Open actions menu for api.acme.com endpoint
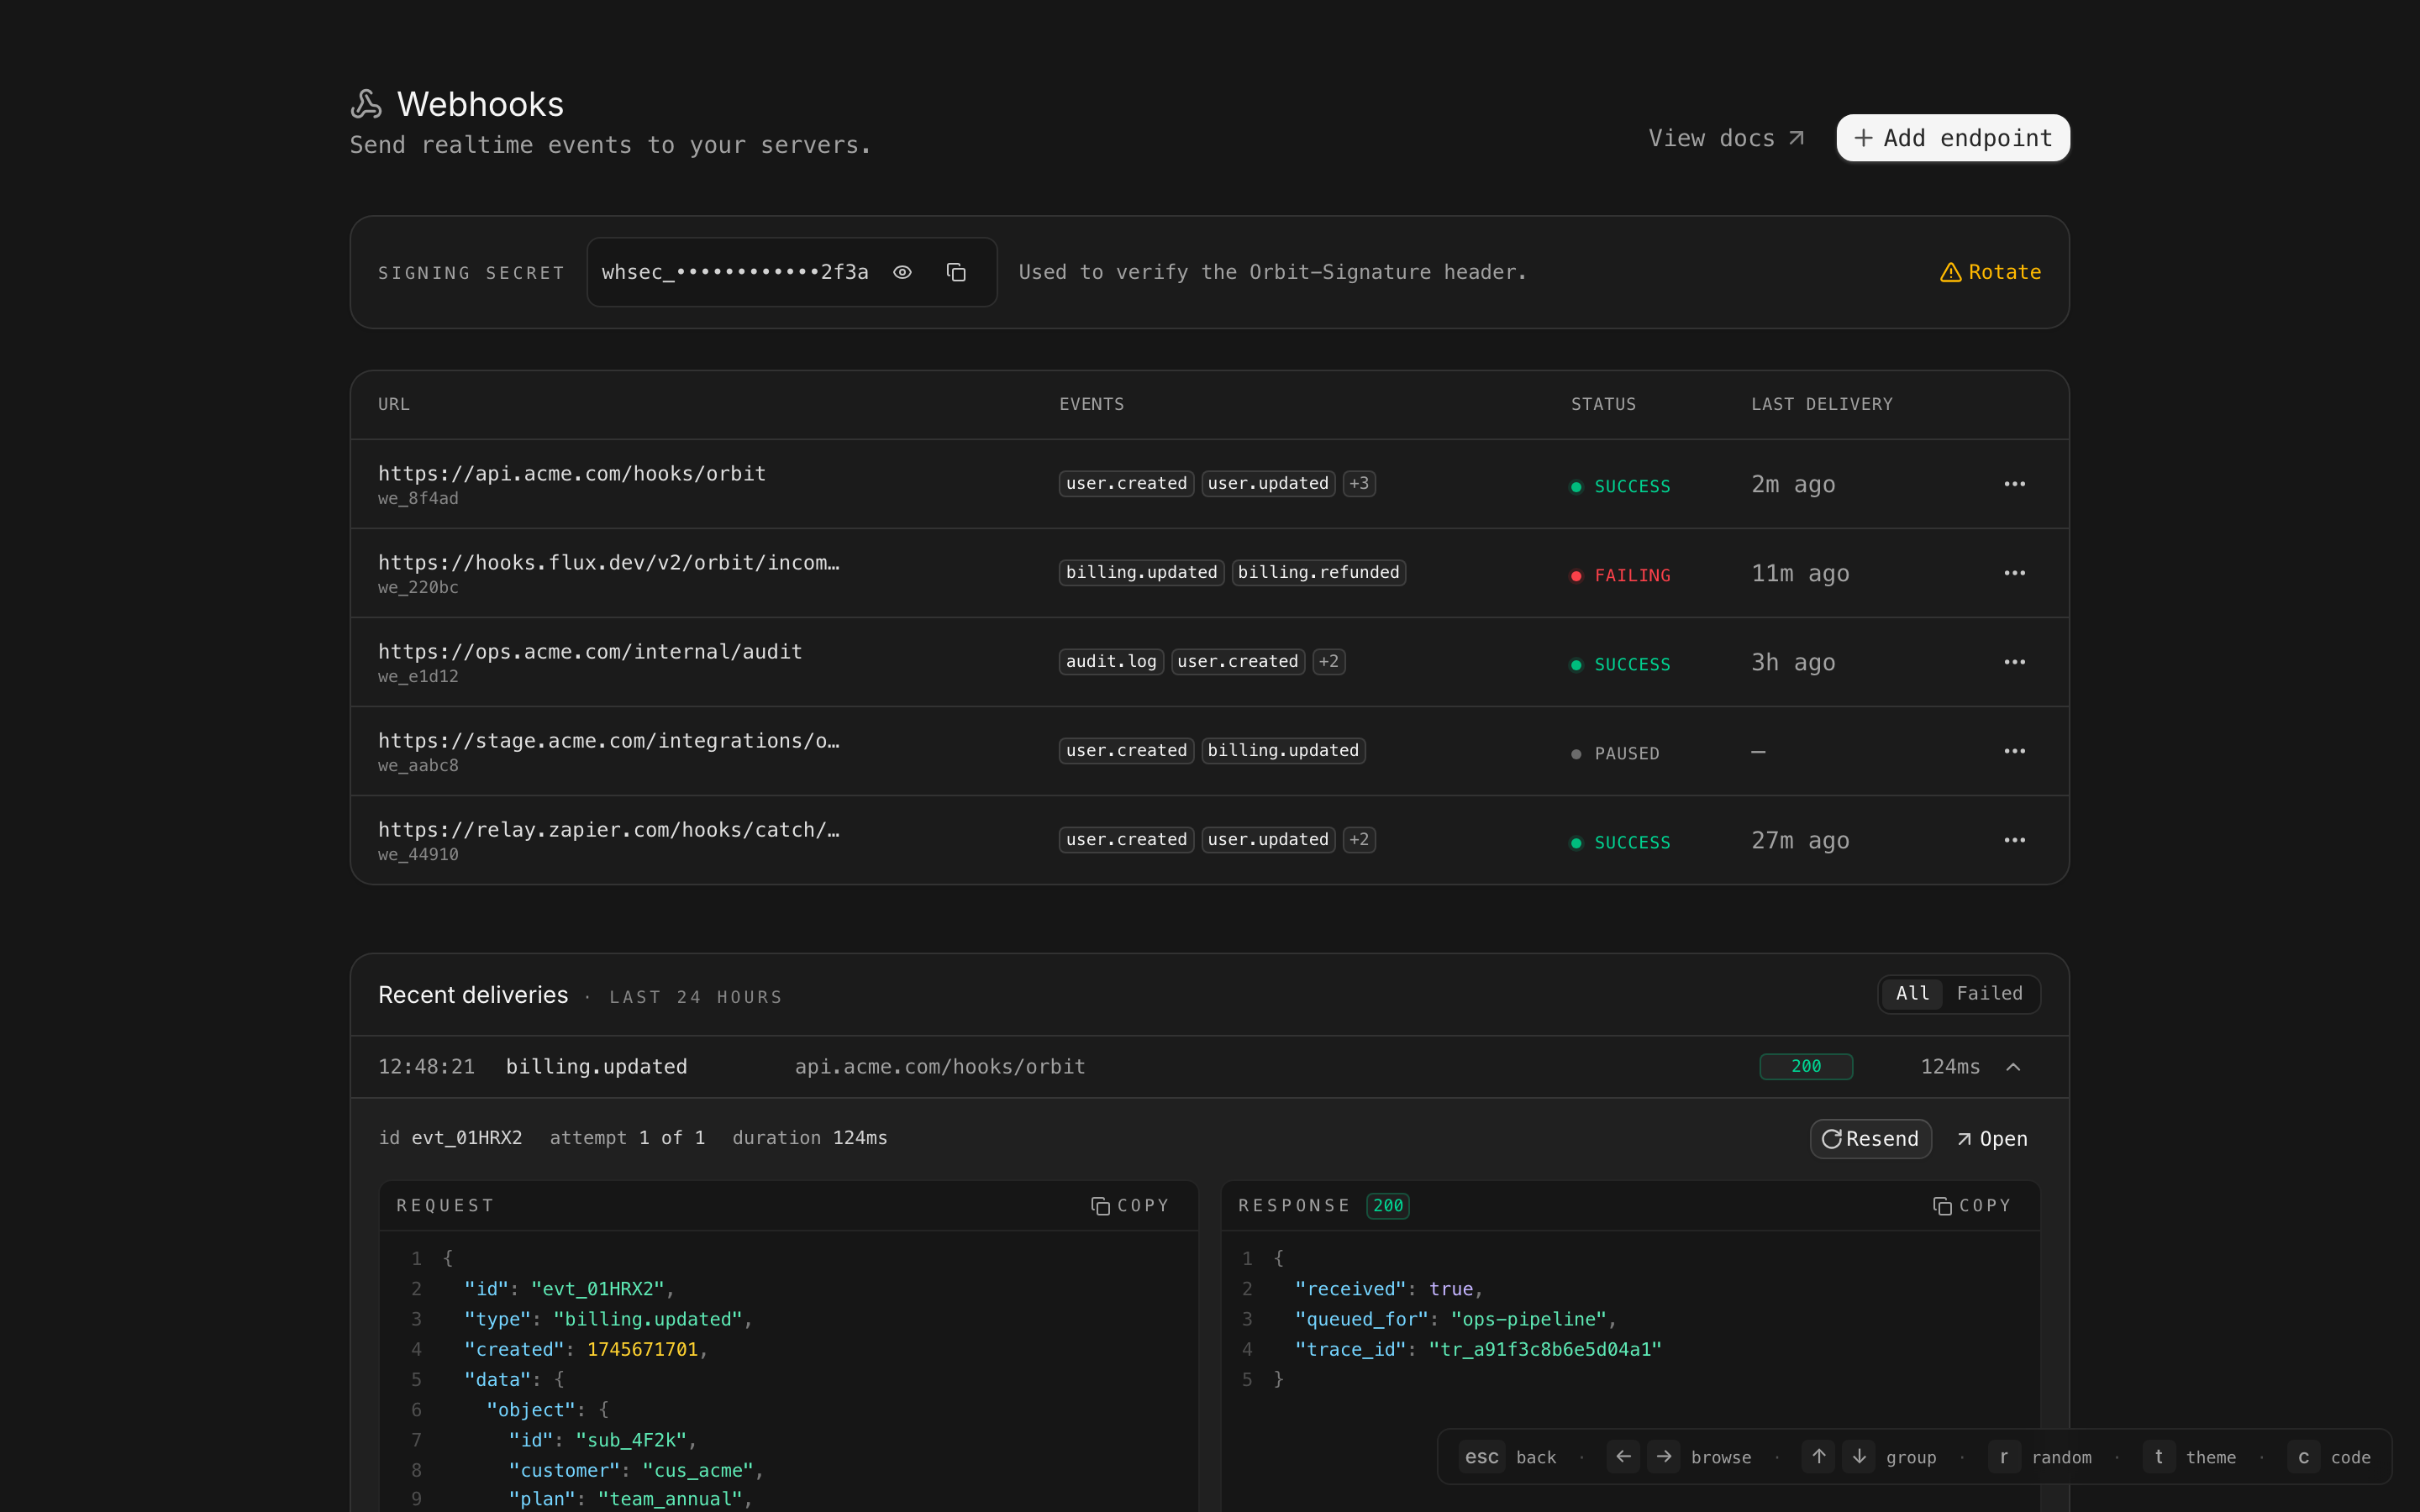The image size is (2420, 1512). pyautogui.click(x=2014, y=484)
